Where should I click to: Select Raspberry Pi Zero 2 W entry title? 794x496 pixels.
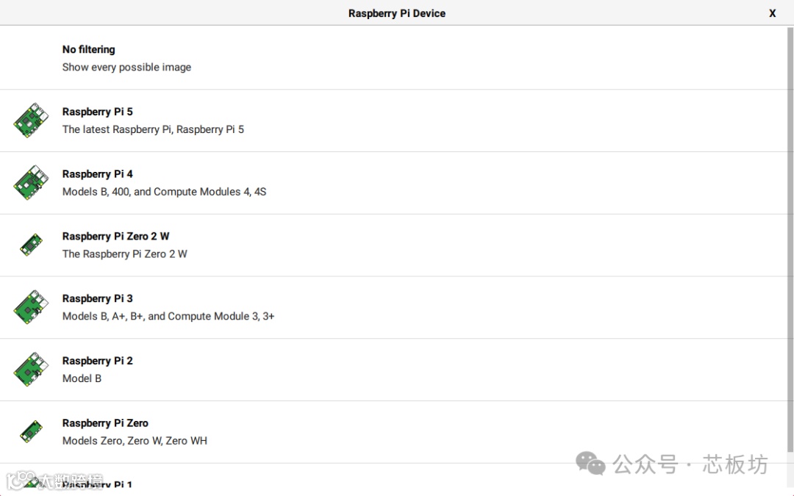point(115,237)
